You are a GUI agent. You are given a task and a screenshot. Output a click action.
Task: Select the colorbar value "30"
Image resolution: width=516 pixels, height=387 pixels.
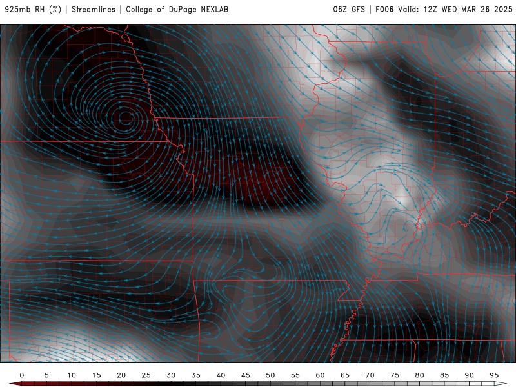coord(171,375)
